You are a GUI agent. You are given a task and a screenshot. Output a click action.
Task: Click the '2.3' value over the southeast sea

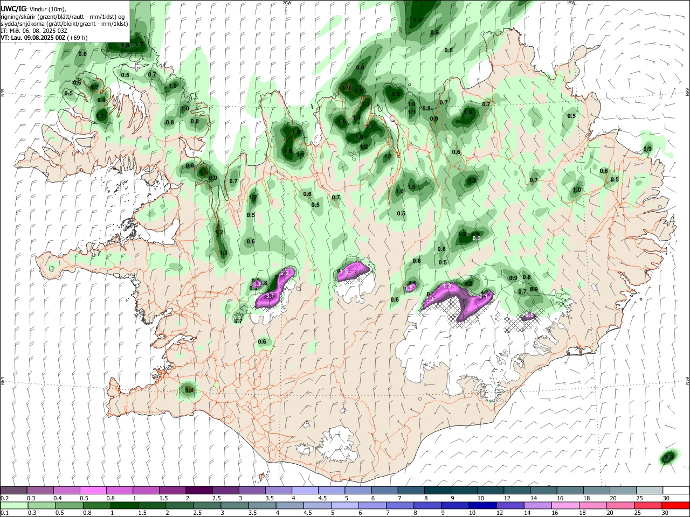668,457
